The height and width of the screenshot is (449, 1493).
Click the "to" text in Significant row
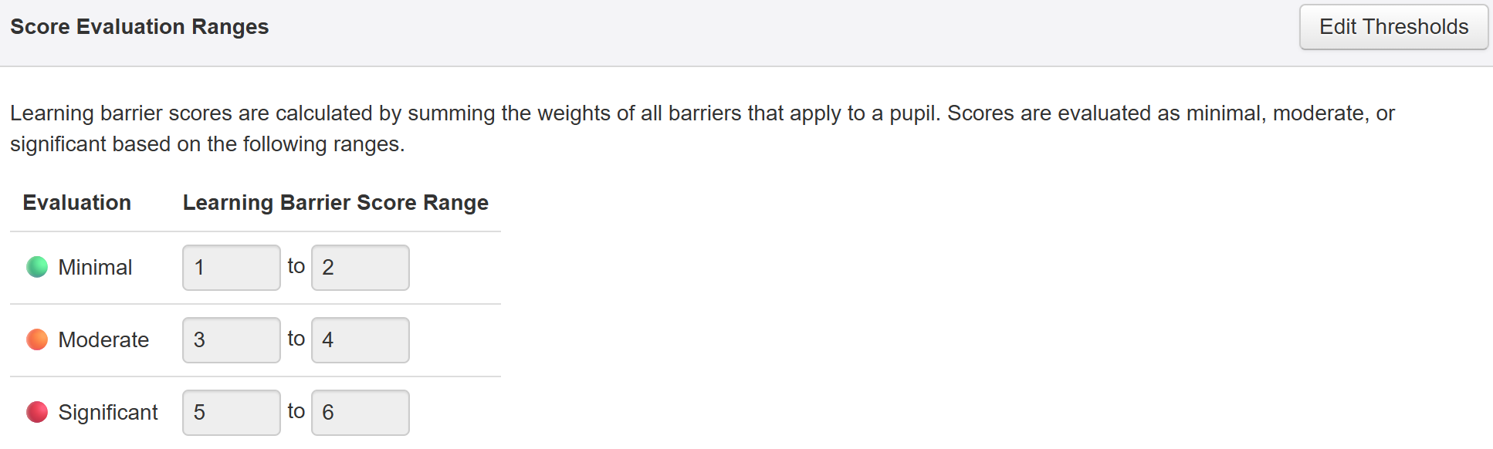tap(296, 411)
